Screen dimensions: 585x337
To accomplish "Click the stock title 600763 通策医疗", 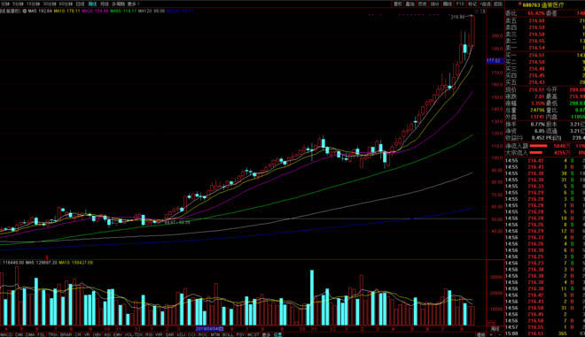I will pyautogui.click(x=542, y=4).
